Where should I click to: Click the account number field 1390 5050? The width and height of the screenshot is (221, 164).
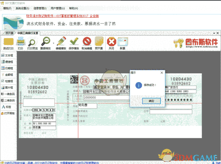coord(181,91)
